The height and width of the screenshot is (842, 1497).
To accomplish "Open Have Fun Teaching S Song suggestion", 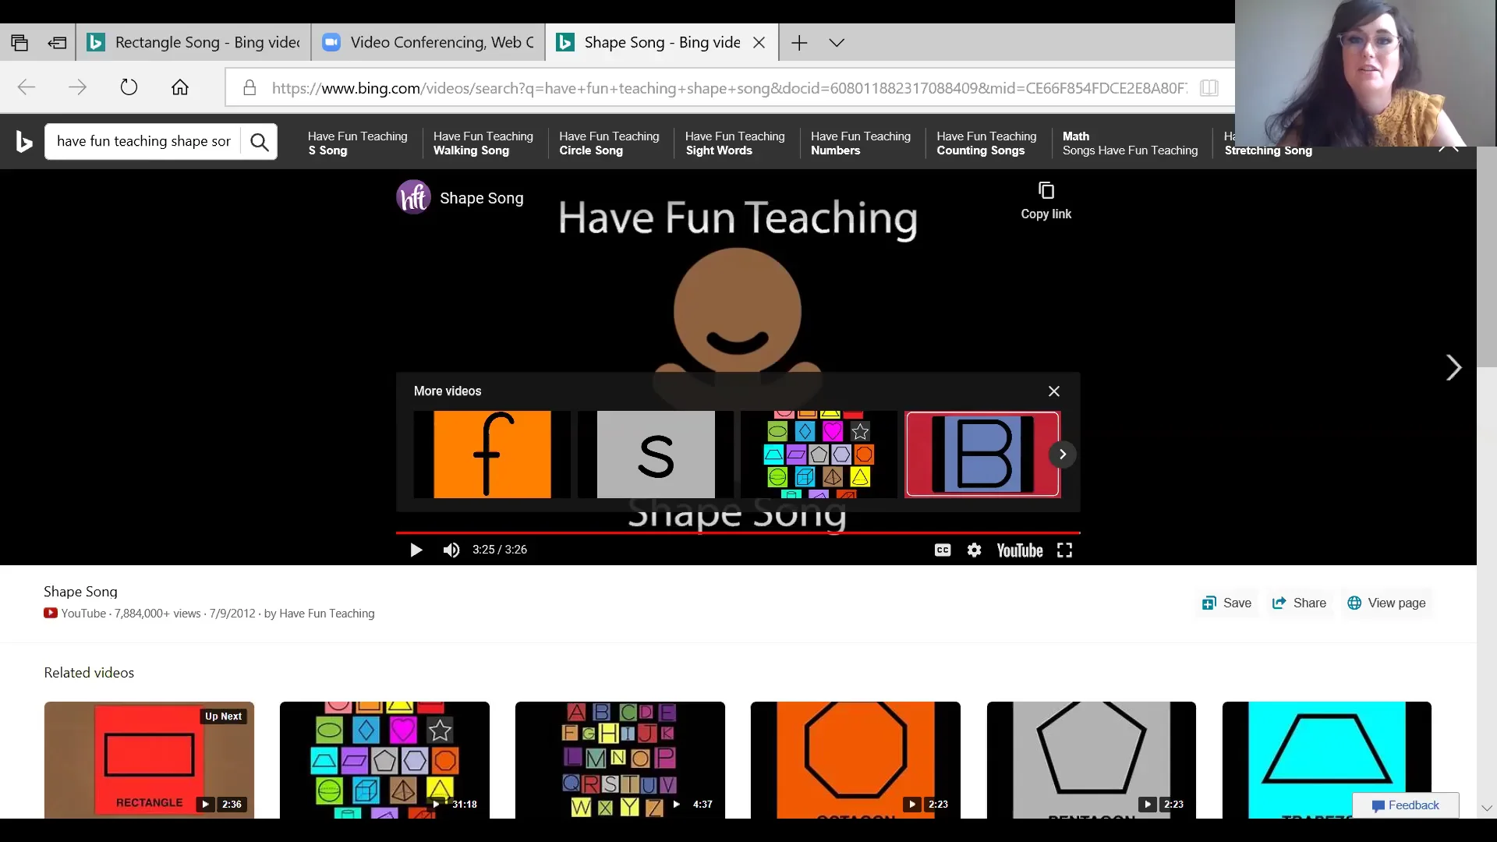I will pos(358,143).
